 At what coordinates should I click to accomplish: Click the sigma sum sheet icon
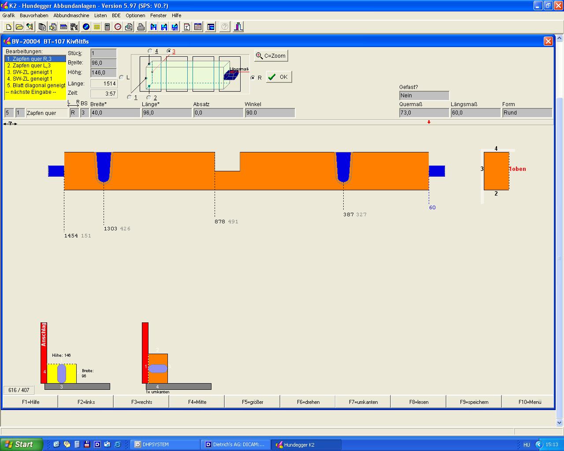pyautogui.click(x=187, y=27)
